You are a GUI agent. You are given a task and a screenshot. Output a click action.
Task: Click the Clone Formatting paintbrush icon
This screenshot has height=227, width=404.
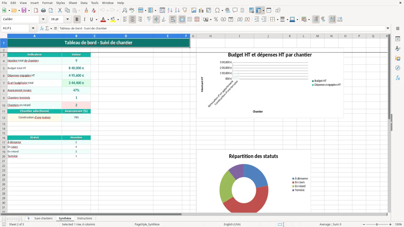(x=87, y=10)
